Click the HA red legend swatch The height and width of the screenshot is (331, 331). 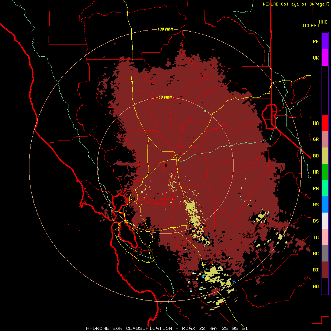point(325,123)
